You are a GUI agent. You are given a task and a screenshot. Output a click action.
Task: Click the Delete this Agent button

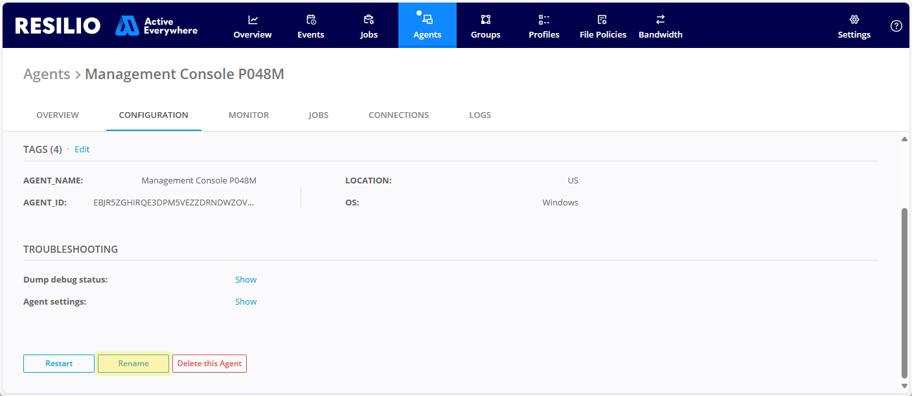click(x=209, y=364)
